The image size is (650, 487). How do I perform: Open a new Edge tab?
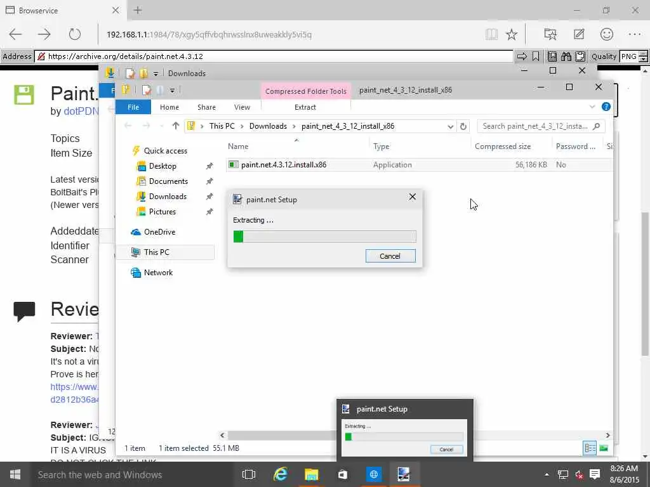coord(138,10)
